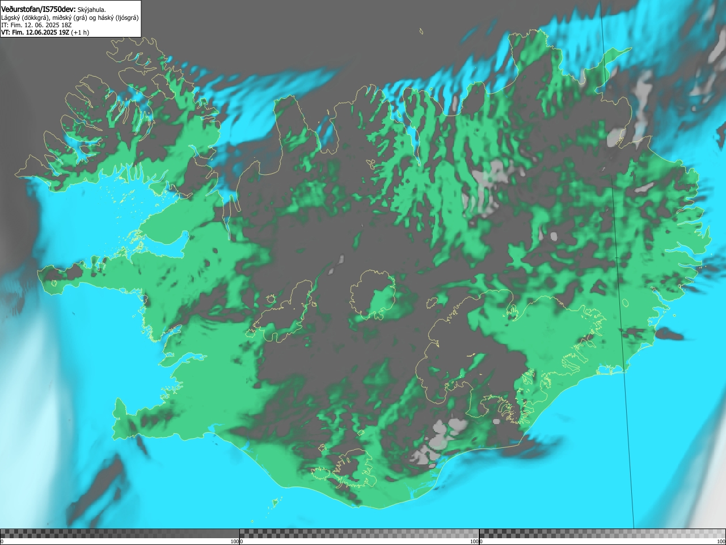Viewport: 726px width, 545px height.
Task: Click the 'VT: Fim. 12.06.2025 19Z' valid time
Action: pyautogui.click(x=35, y=32)
